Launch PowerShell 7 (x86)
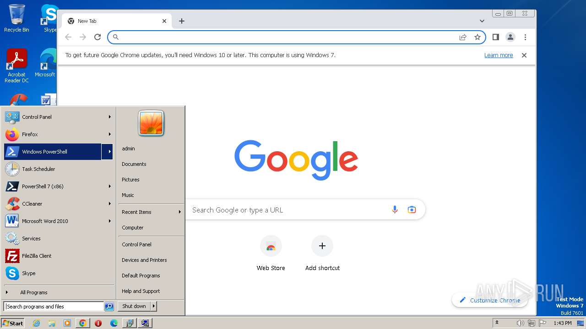 (58, 186)
